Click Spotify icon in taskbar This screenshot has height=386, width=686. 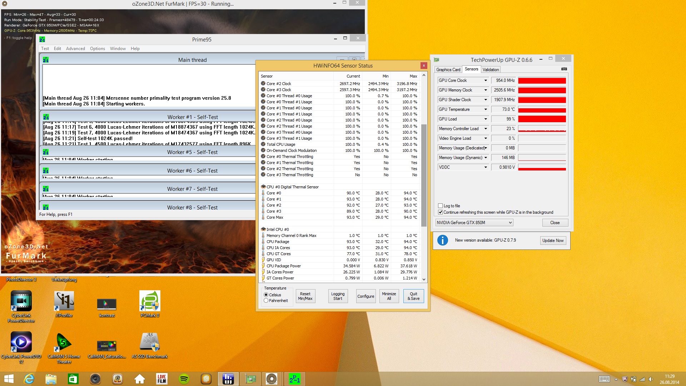[x=184, y=379]
